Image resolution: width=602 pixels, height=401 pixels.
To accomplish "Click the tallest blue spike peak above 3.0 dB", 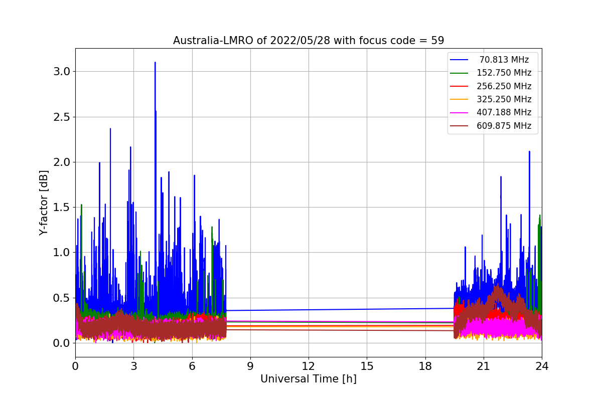I will pyautogui.click(x=155, y=63).
